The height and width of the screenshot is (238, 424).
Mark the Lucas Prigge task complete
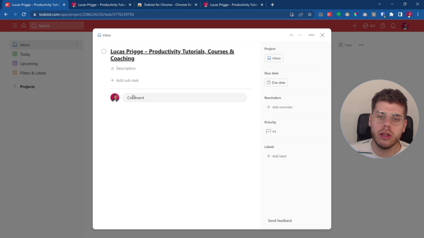104,51
